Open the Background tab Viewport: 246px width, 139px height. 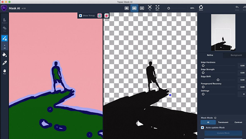pyautogui.click(x=236, y=55)
